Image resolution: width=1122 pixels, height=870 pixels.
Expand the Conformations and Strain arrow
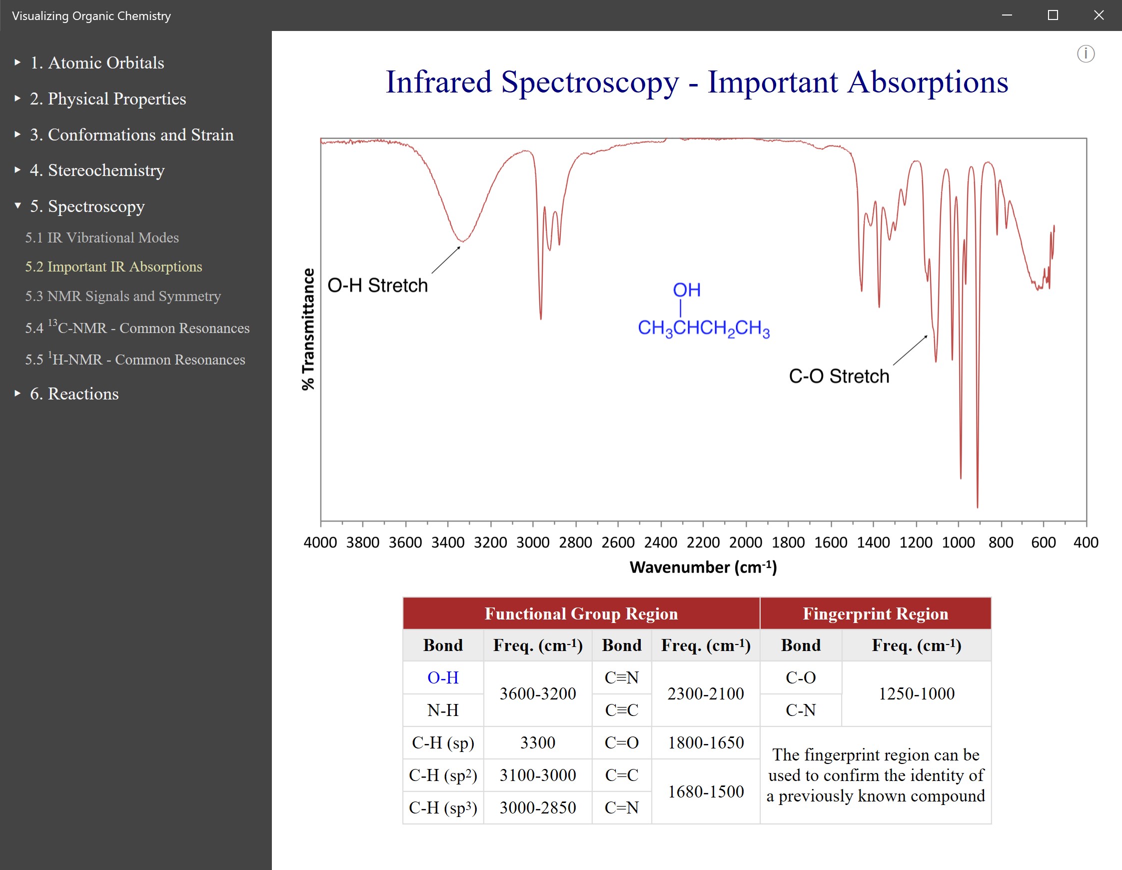pyautogui.click(x=17, y=134)
